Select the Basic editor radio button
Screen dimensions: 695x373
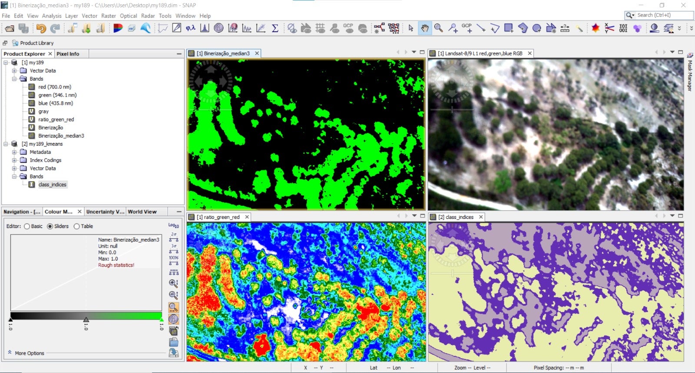pyautogui.click(x=27, y=226)
